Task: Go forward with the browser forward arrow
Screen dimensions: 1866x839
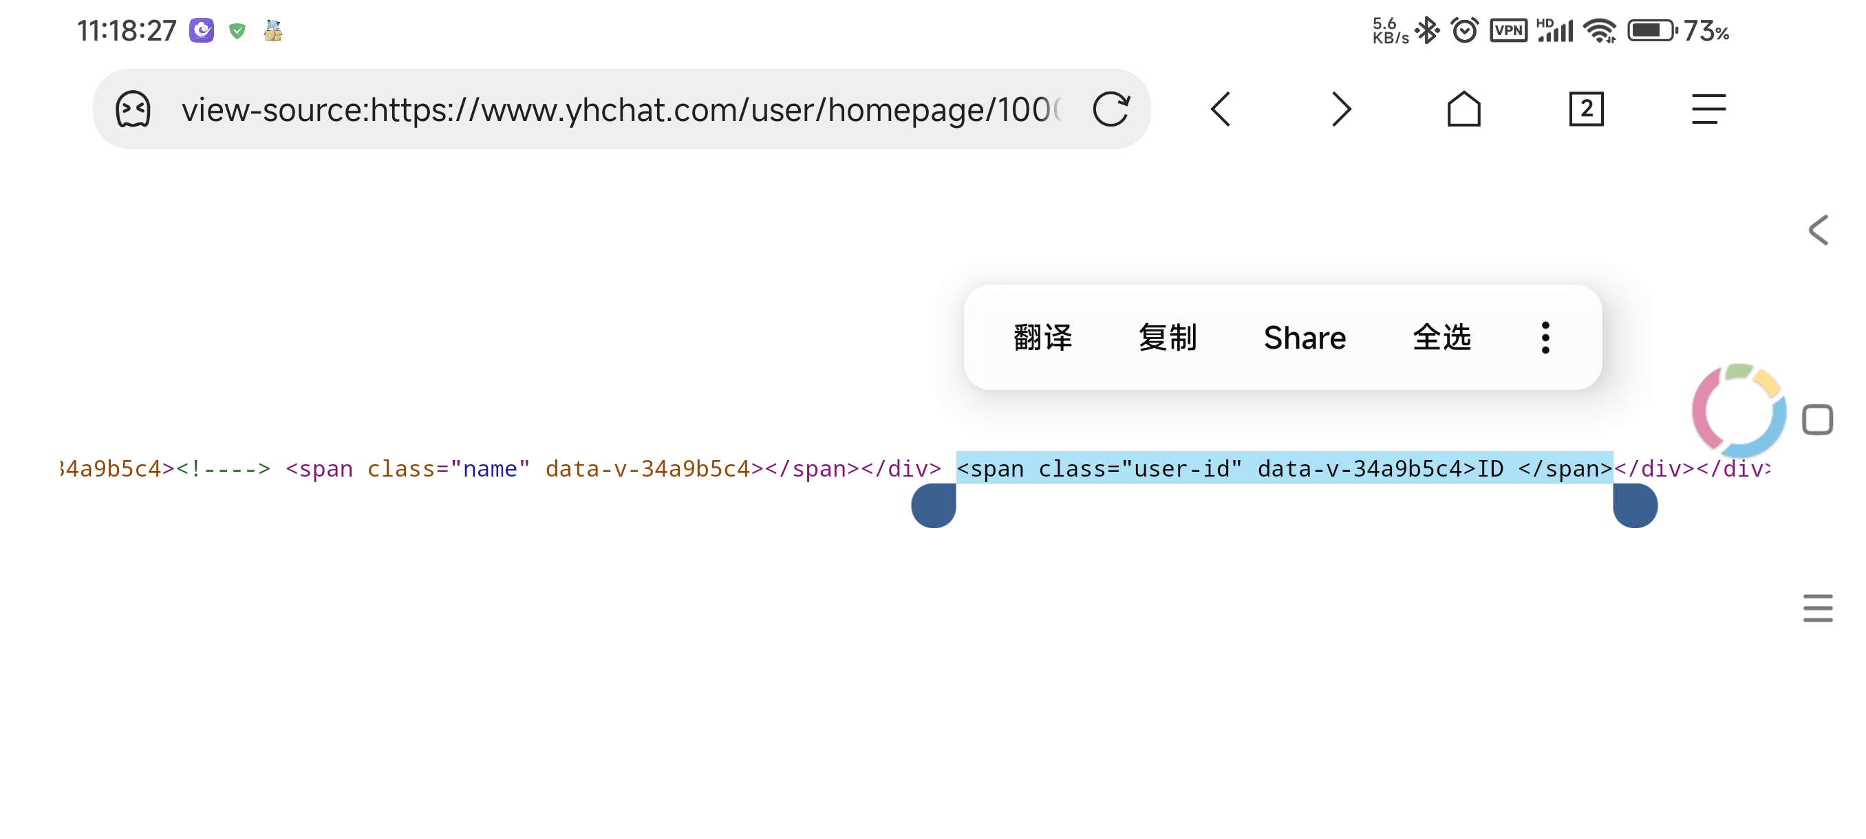Action: point(1342,109)
